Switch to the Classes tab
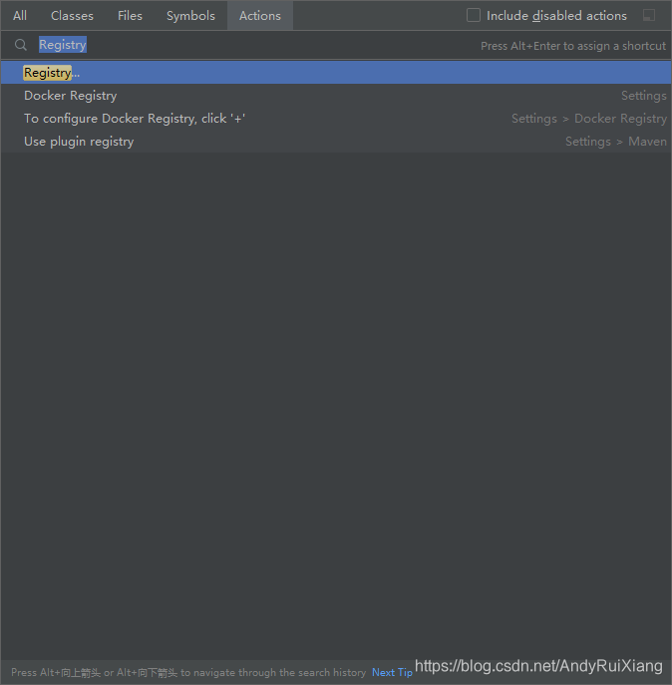This screenshot has width=672, height=685. coord(72,16)
